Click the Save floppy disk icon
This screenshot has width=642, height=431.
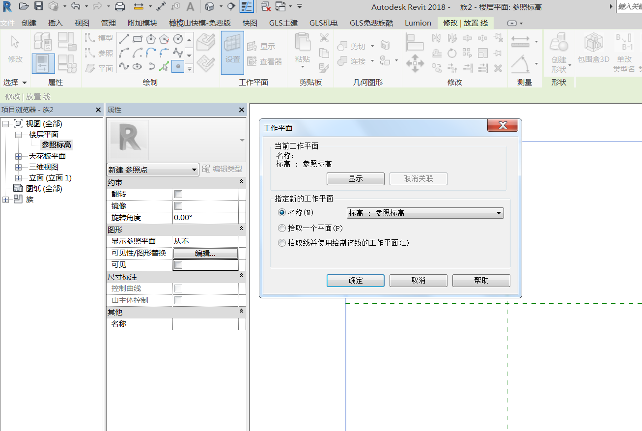tap(39, 6)
